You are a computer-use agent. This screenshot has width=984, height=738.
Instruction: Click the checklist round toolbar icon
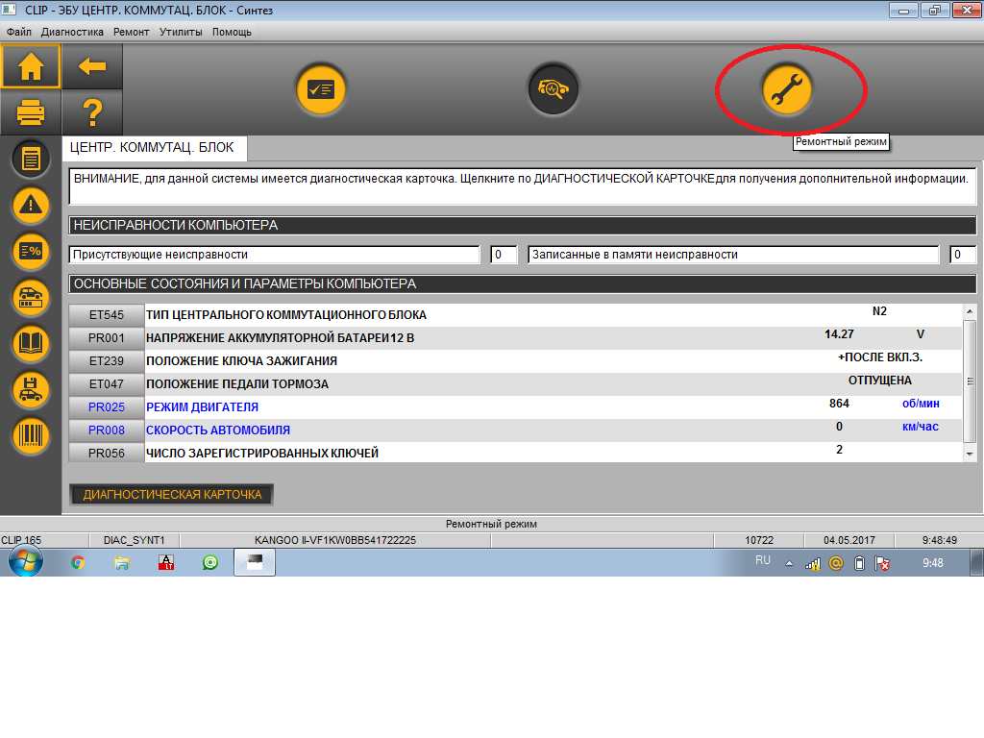pos(321,89)
